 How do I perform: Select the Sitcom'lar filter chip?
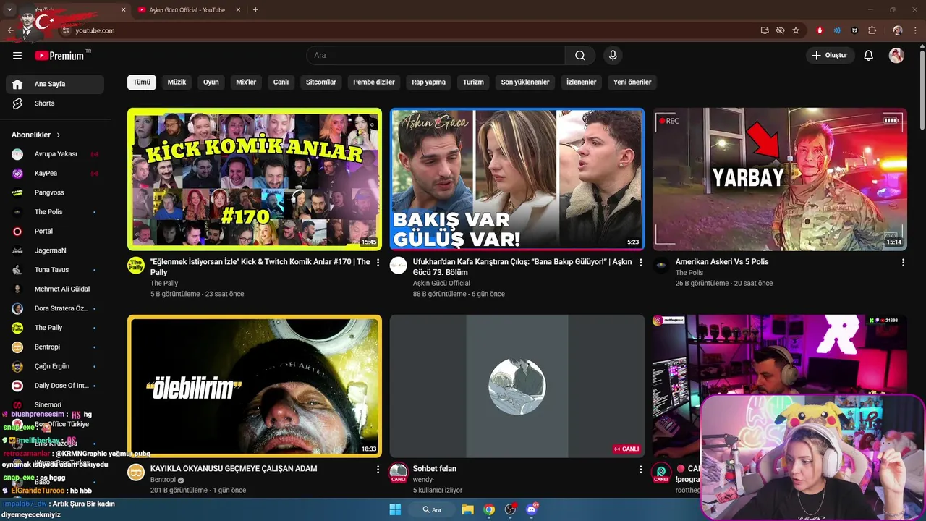(x=321, y=82)
